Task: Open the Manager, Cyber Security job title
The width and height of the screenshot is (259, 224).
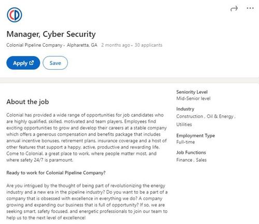Action: pos(51,34)
